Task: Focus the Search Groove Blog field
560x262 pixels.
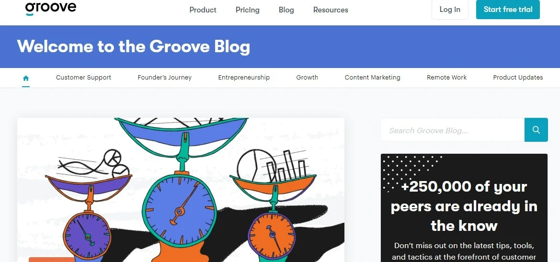Action: [453, 130]
